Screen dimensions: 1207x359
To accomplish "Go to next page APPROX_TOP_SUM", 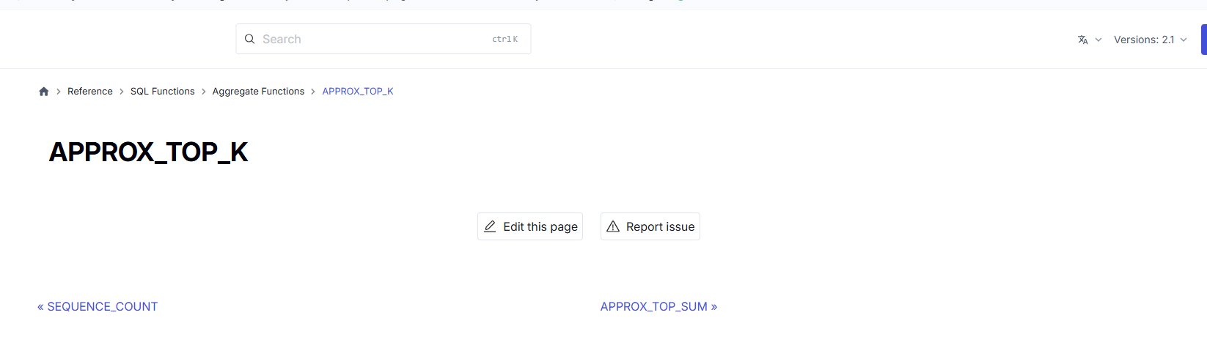I will [x=658, y=306].
